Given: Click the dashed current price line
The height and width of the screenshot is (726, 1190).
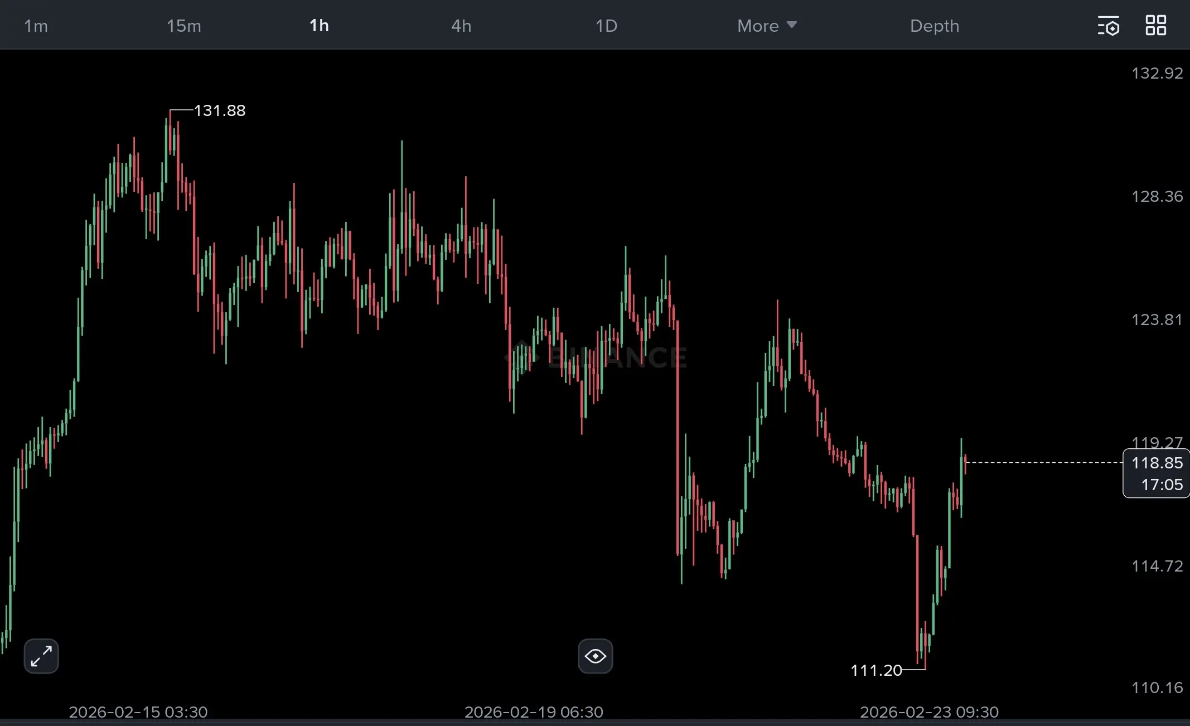Looking at the screenshot, I should [1043, 462].
